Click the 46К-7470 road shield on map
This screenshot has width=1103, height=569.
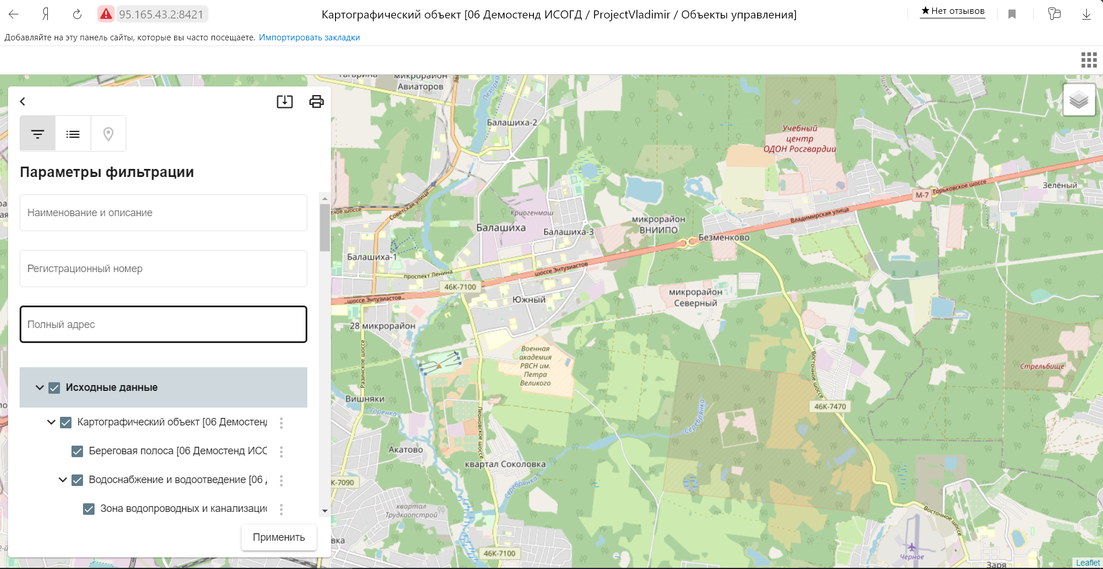pyautogui.click(x=830, y=406)
